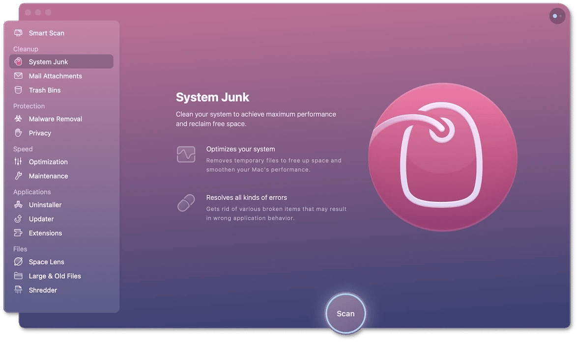Select Shredder label
This screenshot has width=577, height=342.
click(43, 290)
